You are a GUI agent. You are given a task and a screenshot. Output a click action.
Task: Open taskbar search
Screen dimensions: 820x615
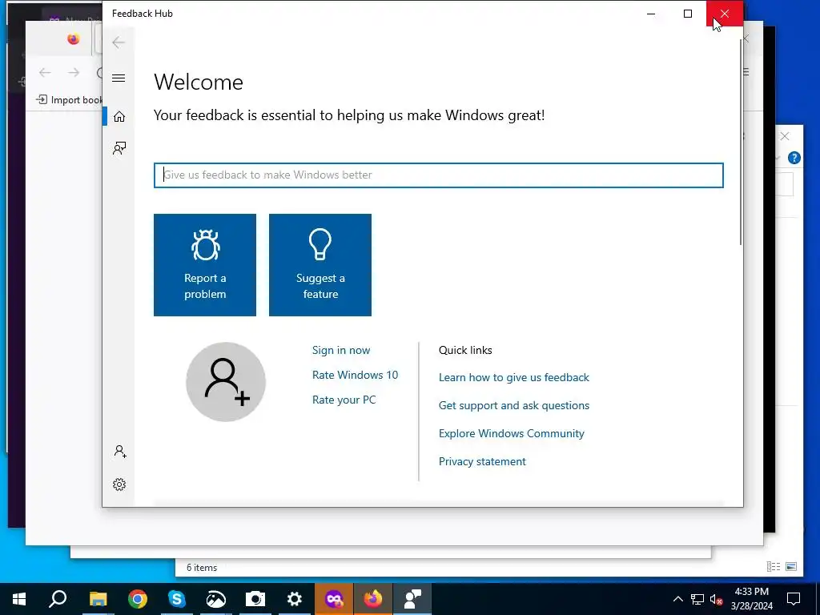point(58,599)
